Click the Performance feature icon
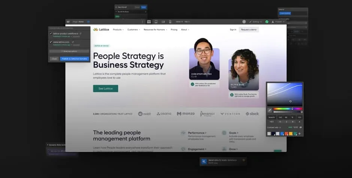The width and height of the screenshot is (352, 178). (183, 133)
